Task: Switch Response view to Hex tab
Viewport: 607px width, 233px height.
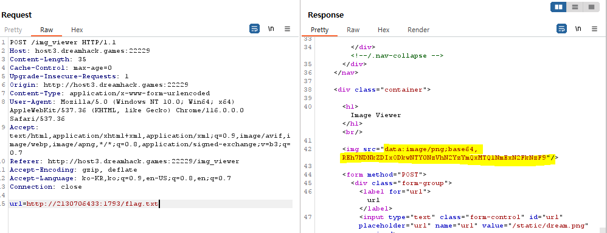Action: click(x=384, y=30)
